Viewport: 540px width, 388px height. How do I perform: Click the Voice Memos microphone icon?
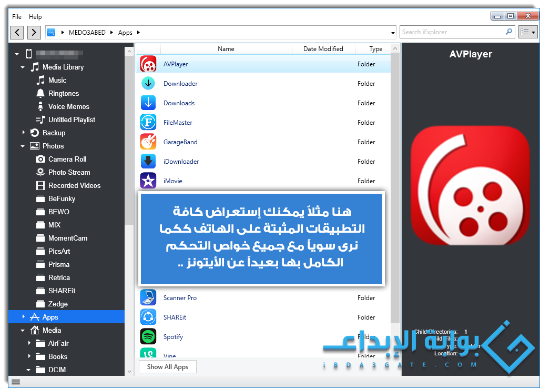[40, 106]
